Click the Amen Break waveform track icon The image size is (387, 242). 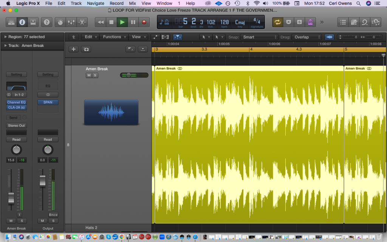111,112
